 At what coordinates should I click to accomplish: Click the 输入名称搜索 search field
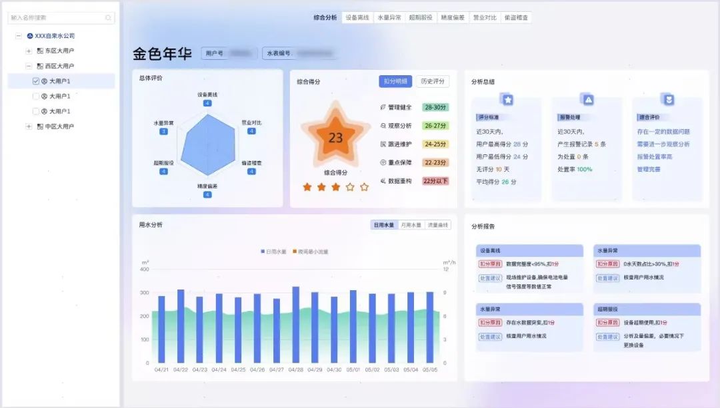(x=61, y=18)
